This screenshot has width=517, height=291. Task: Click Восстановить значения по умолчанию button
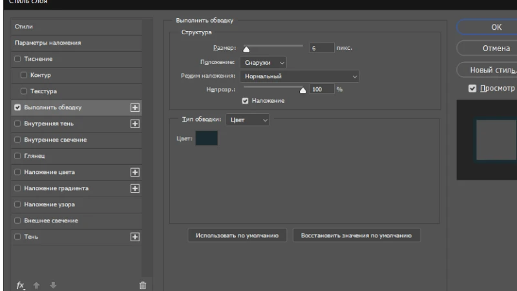click(x=357, y=235)
